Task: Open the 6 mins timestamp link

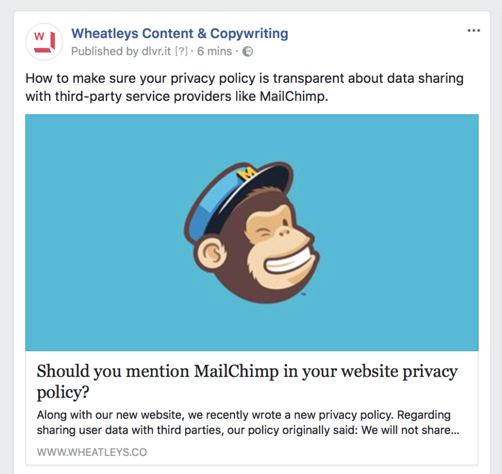Action: 214,51
